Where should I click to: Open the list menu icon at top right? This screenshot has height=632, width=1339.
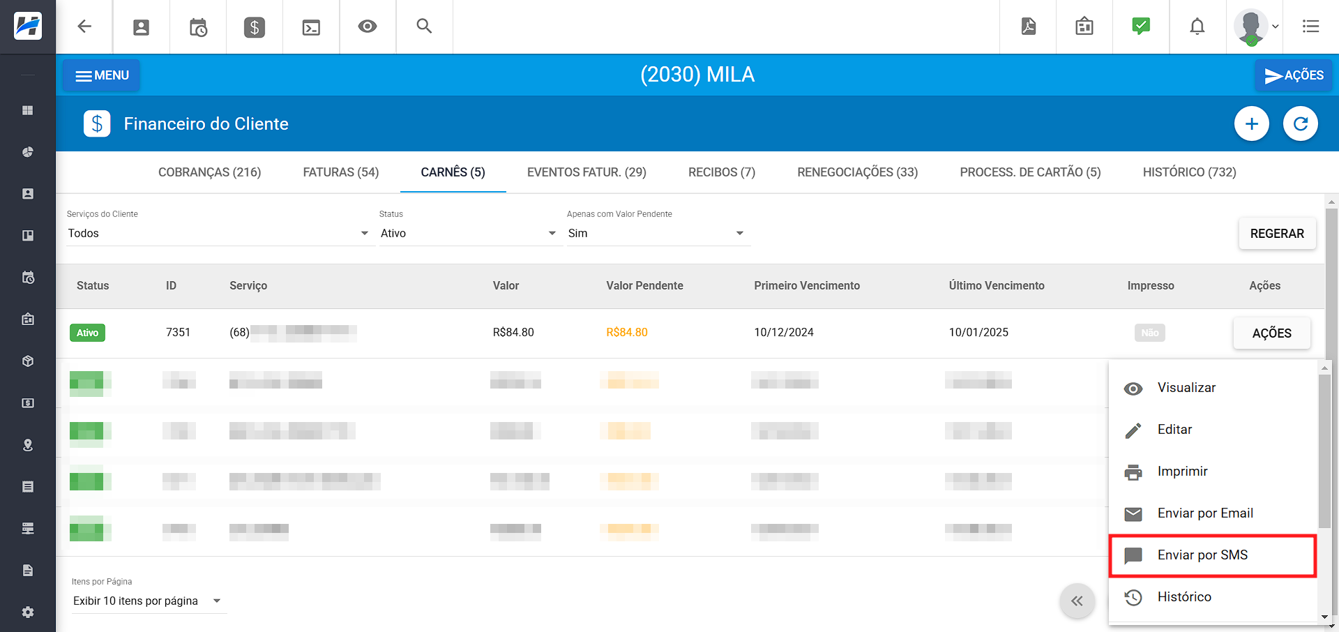[x=1310, y=27]
